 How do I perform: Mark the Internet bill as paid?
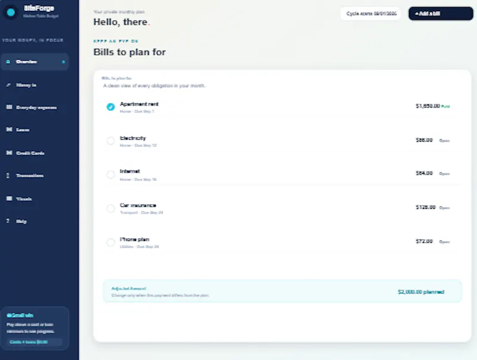(x=110, y=174)
